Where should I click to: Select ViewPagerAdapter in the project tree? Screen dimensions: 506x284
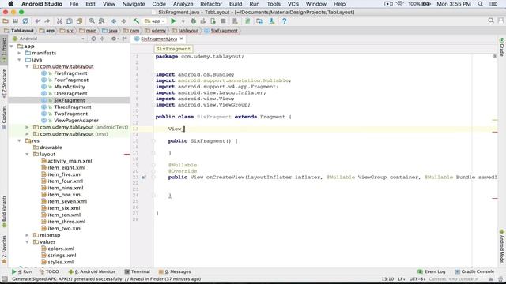tap(76, 121)
